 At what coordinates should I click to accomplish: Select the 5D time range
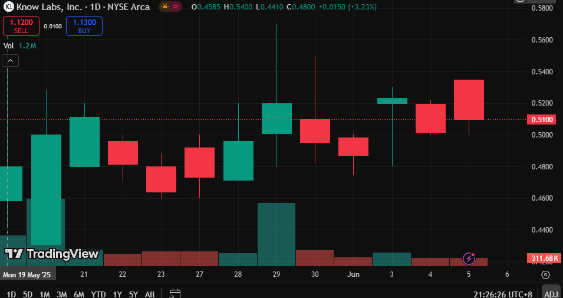tap(28, 294)
